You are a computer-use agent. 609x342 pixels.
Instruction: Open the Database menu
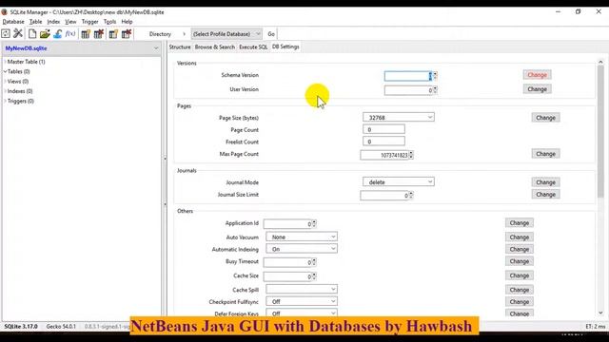coord(13,22)
